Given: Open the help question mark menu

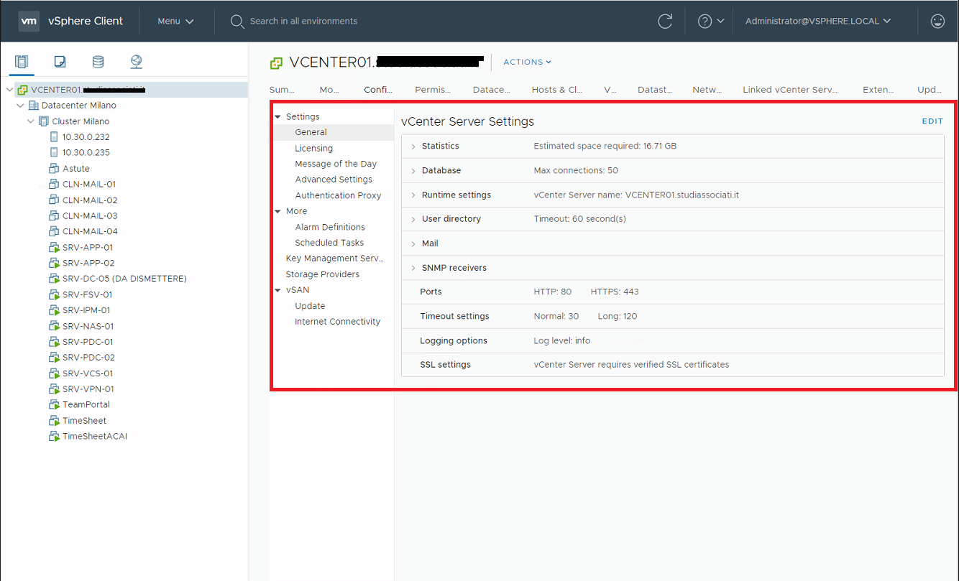Looking at the screenshot, I should click(x=710, y=21).
